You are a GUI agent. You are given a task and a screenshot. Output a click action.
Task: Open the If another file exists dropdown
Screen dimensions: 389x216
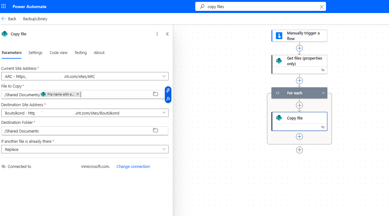pos(164,149)
